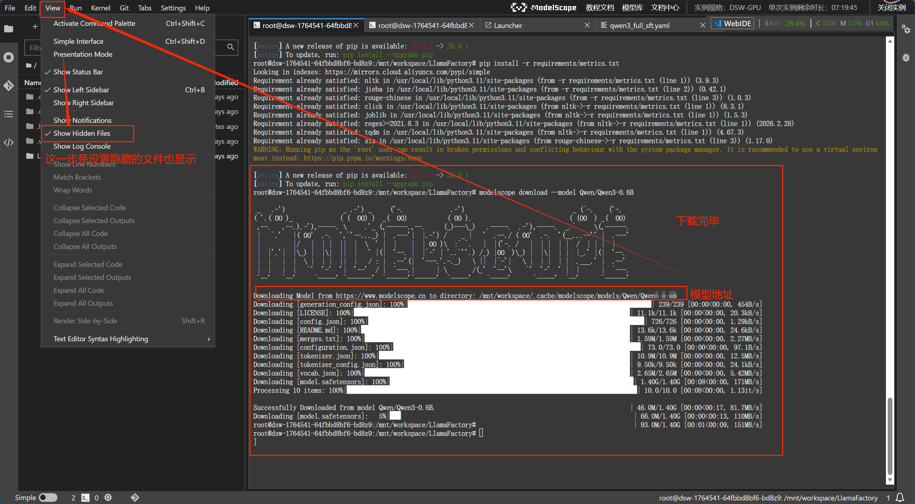Open the running terminals and kernels icon
The height and width of the screenshot is (504, 915).
(x=9, y=57)
